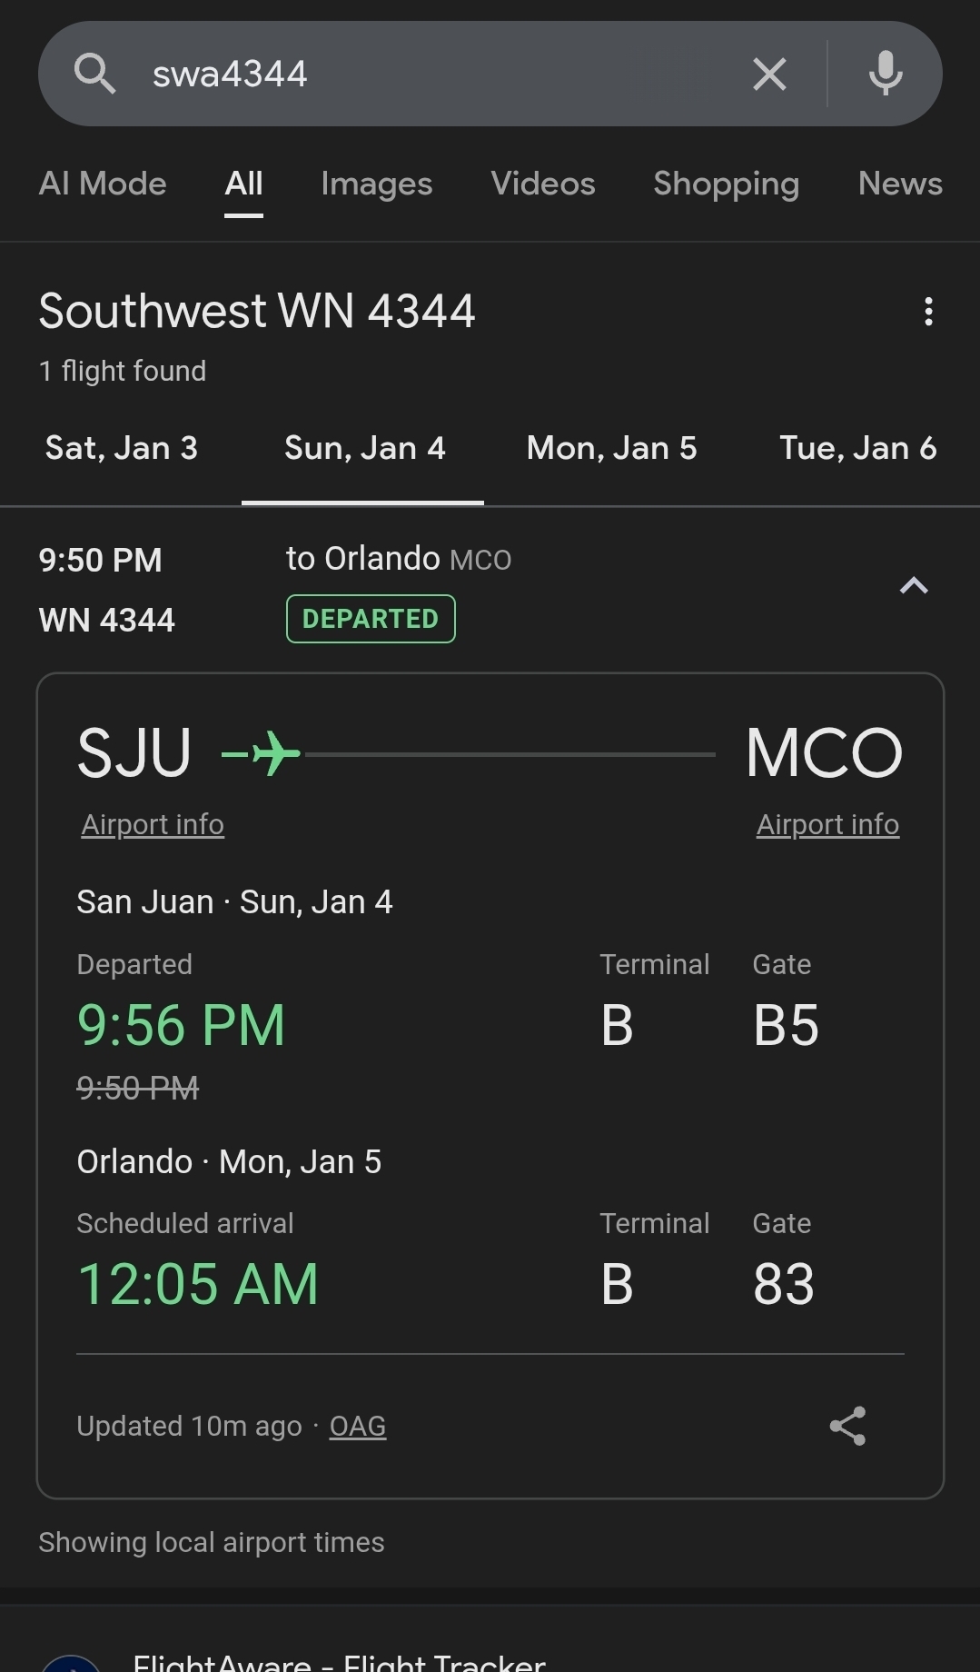View flight for Mon, Jan 5
Screen dimensions: 980x1672
pos(611,448)
